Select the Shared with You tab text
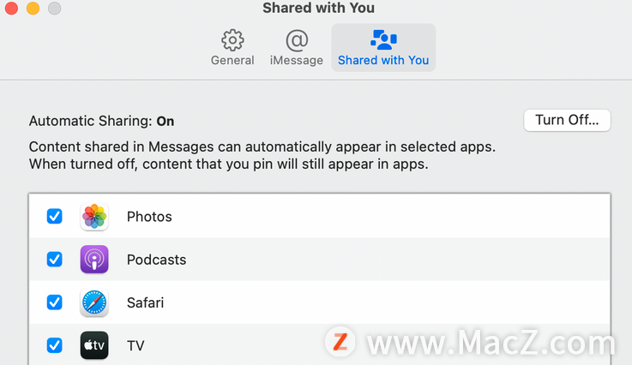Image resolution: width=632 pixels, height=365 pixels. coord(383,61)
